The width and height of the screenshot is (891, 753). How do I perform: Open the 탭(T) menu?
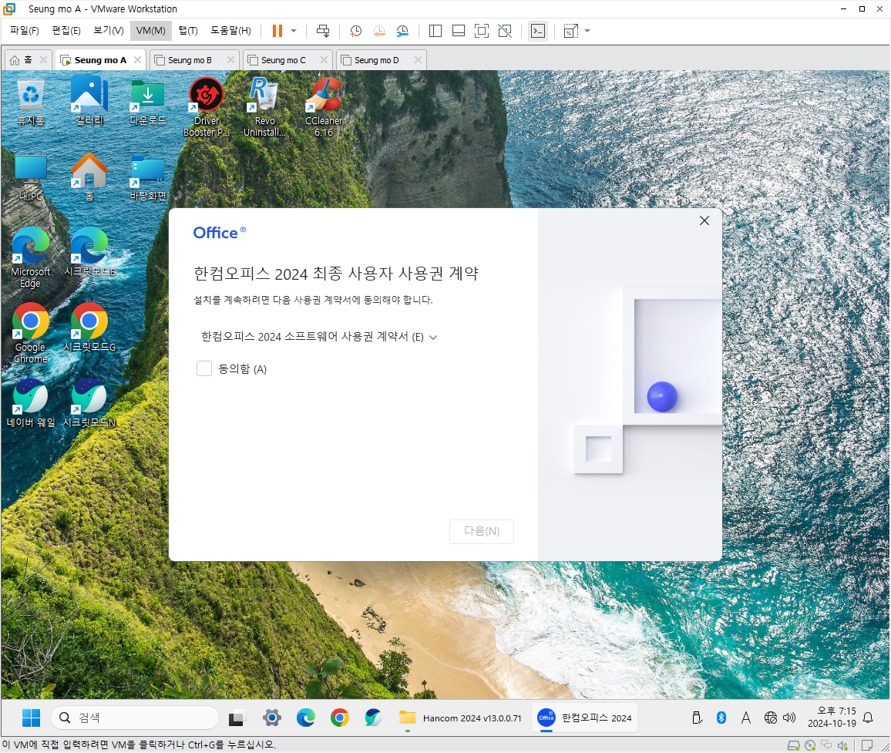[188, 31]
